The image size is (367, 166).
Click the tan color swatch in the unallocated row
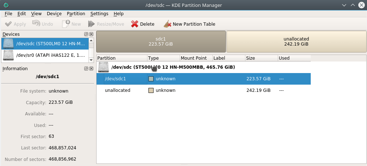point(151,90)
